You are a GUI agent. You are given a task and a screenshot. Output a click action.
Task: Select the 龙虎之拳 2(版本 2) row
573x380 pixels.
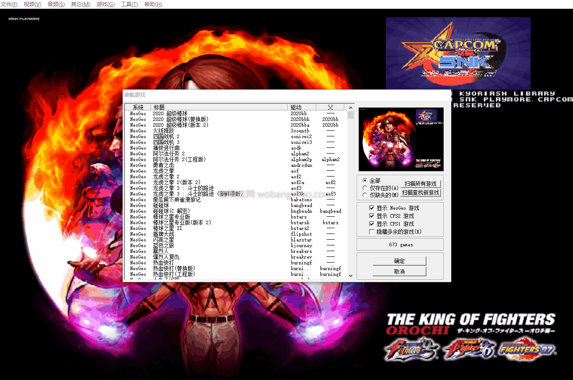point(235,182)
